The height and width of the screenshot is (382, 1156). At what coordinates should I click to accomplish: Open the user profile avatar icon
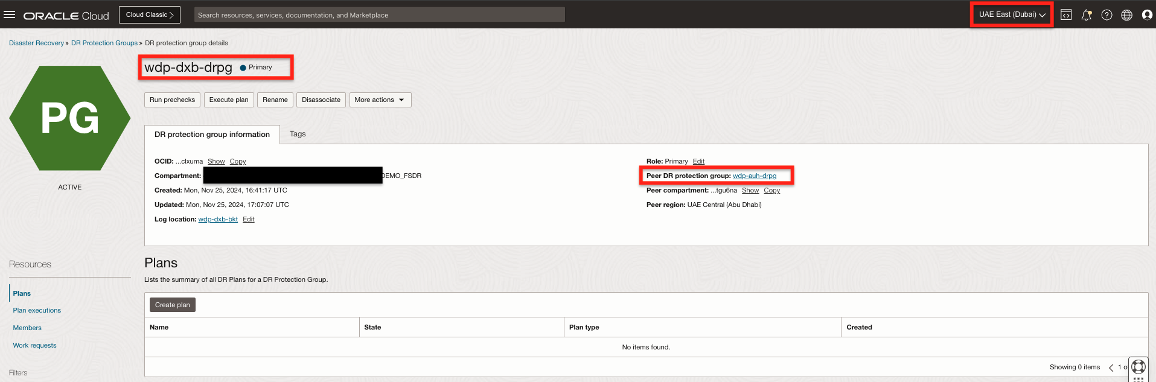(1147, 15)
